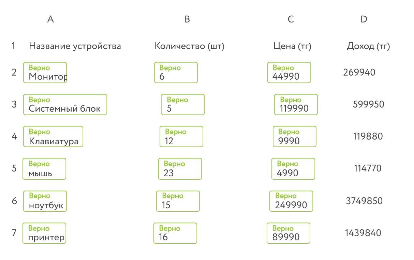Screen dimensions: 414x260
Task: Click the Клавиатура answer field
Action: [53, 136]
